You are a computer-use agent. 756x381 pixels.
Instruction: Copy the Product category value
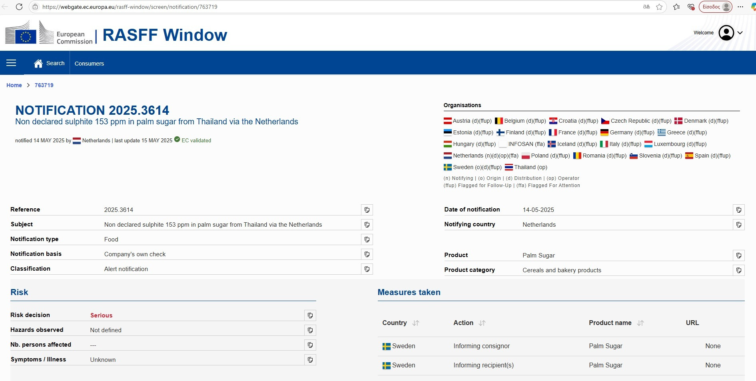pos(739,270)
